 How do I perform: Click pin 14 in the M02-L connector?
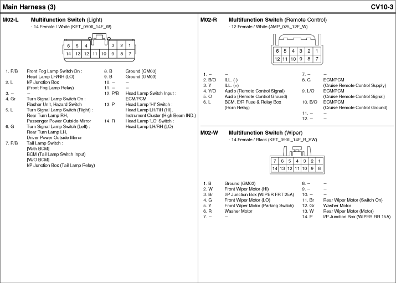click(x=69, y=54)
